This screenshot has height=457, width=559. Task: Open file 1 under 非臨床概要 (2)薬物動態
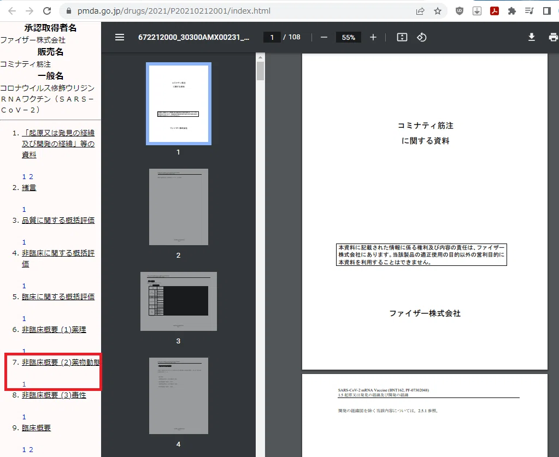[x=24, y=384]
